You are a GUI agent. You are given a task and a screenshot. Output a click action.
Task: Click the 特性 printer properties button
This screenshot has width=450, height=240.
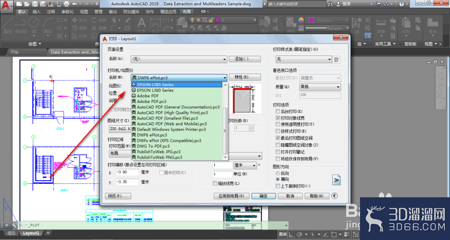[245, 77]
